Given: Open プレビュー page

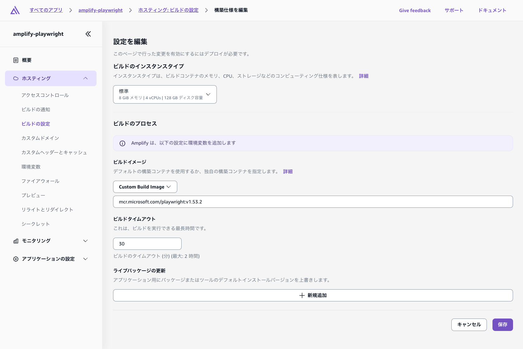Looking at the screenshot, I should point(33,195).
